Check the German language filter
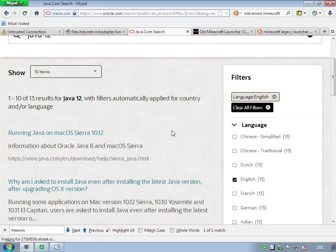 click(x=235, y=208)
